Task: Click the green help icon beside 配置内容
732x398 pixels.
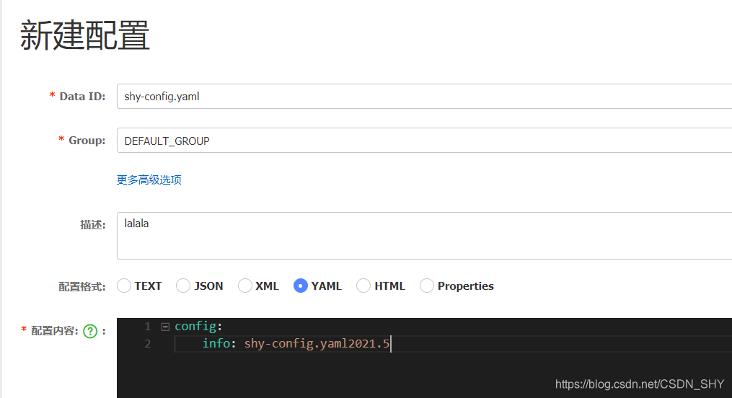Action: pyautogui.click(x=90, y=331)
